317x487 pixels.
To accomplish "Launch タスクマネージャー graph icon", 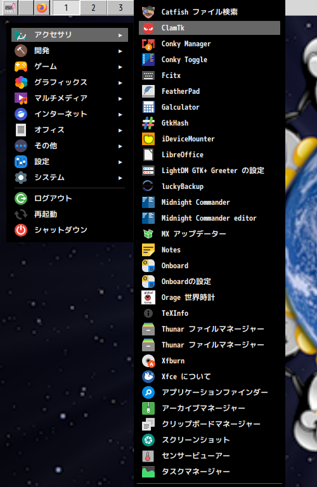I will coord(148,472).
